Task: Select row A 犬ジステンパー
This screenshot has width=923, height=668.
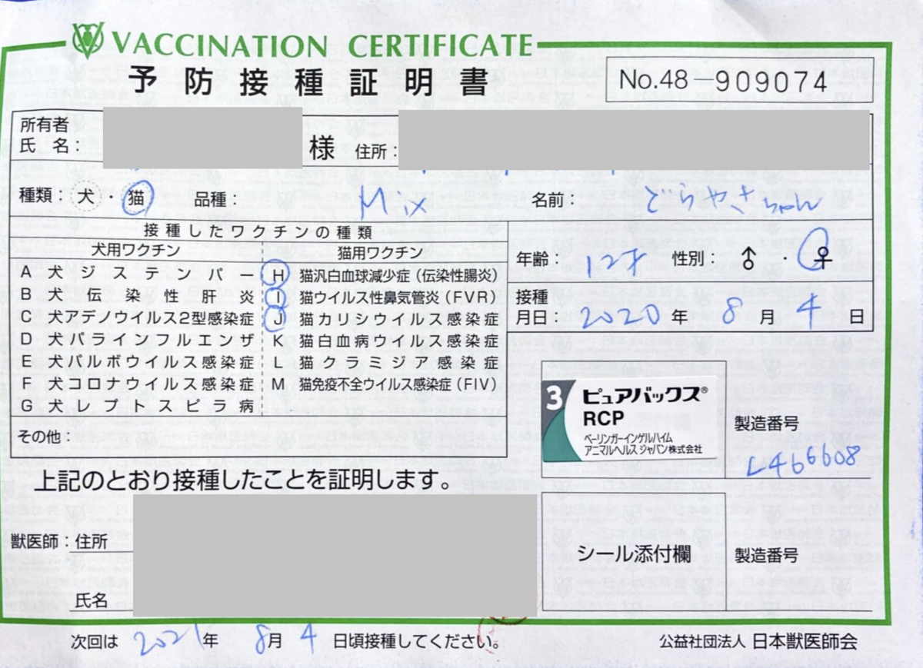Action: coord(137,273)
